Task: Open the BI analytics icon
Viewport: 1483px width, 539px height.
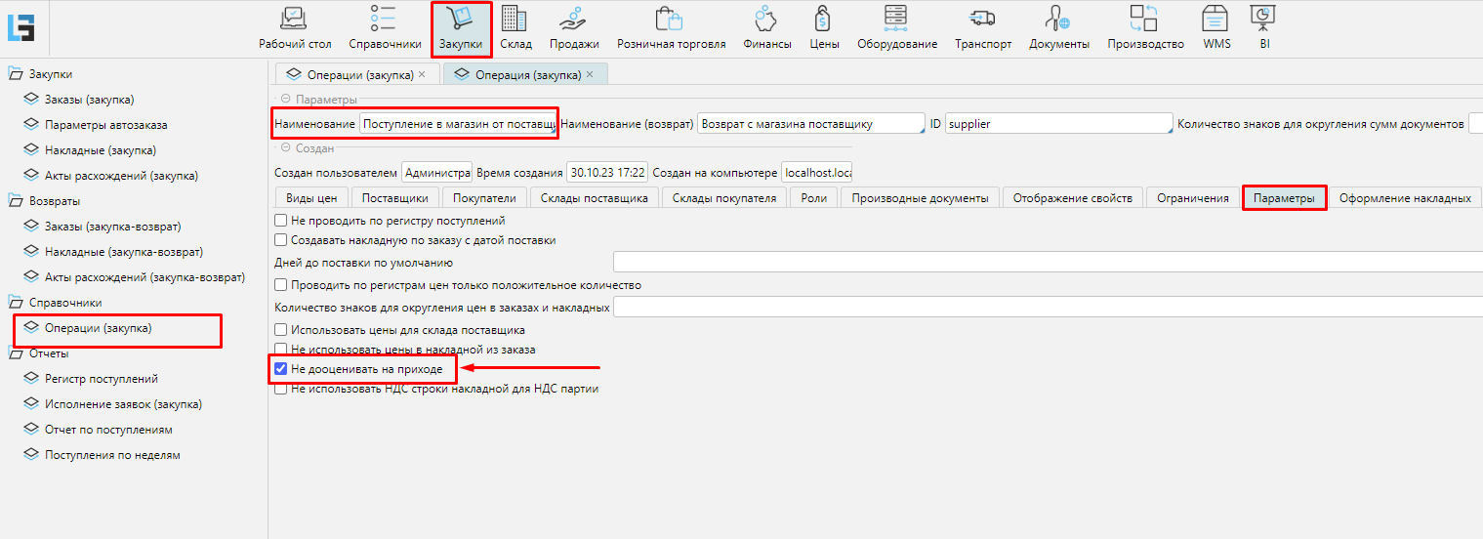Action: tap(1263, 19)
